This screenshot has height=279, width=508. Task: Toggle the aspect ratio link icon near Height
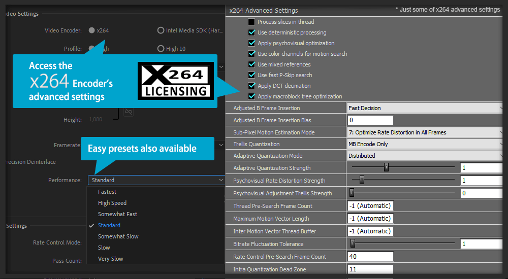tap(129, 112)
